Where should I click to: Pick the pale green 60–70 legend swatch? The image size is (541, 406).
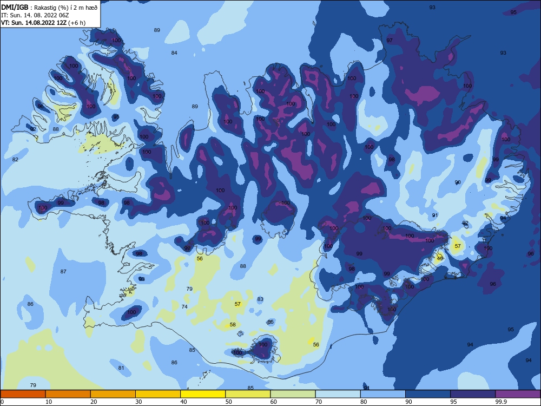(x=293, y=394)
